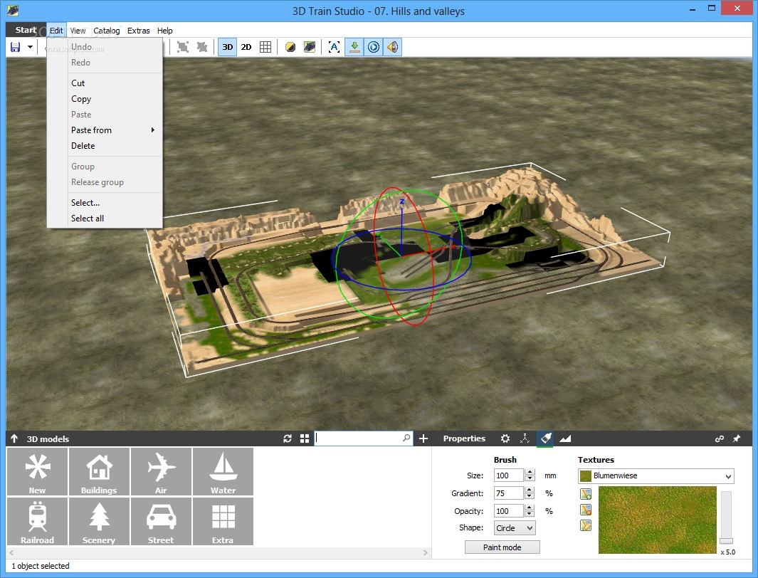Choose Select all from Edit menu
The image size is (758, 578).
(x=105, y=219)
